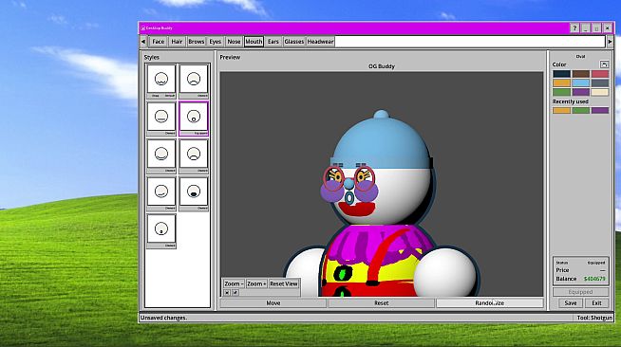Image resolution: width=621 pixels, height=347 pixels.
Task: Switch to the Brows tab
Action: [196, 42]
